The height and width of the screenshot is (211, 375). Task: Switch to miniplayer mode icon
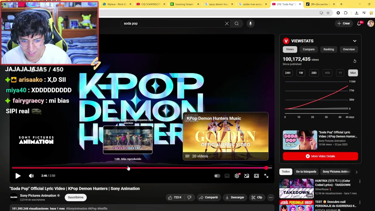click(247, 176)
